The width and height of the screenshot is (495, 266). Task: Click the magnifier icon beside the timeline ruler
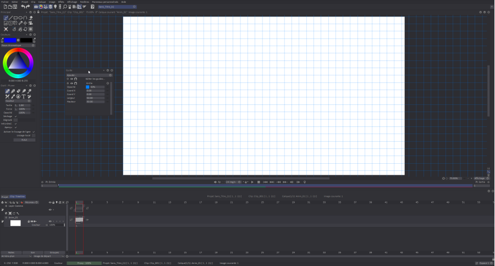67,202
